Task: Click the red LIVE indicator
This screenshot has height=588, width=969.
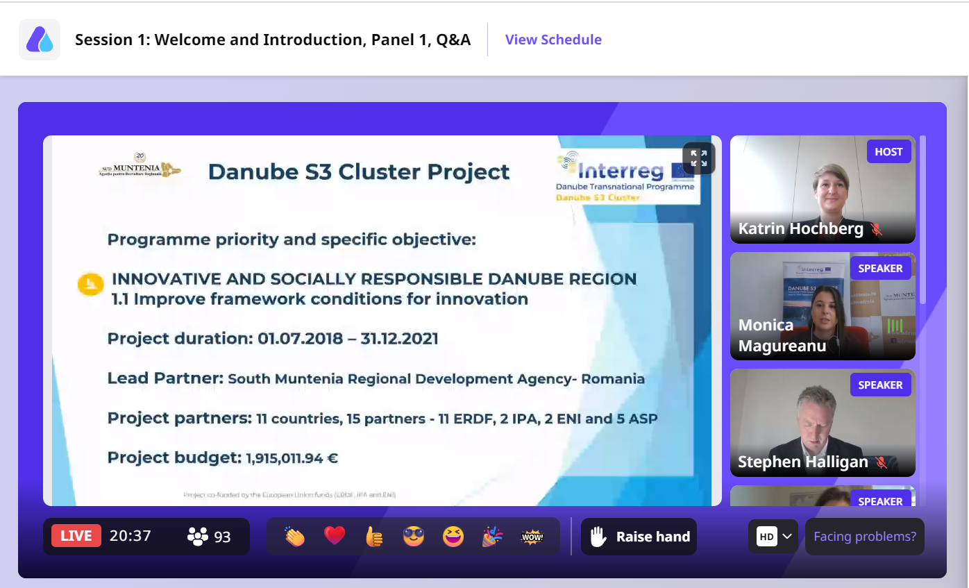Action: point(76,536)
